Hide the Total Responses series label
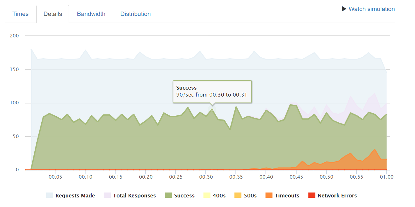Image resolution: width=415 pixels, height=207 pixels. (x=134, y=196)
